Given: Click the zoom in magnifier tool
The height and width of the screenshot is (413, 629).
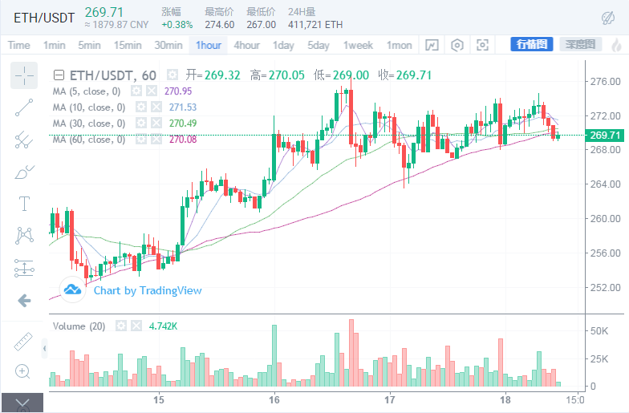Looking at the screenshot, I should (x=22, y=372).
